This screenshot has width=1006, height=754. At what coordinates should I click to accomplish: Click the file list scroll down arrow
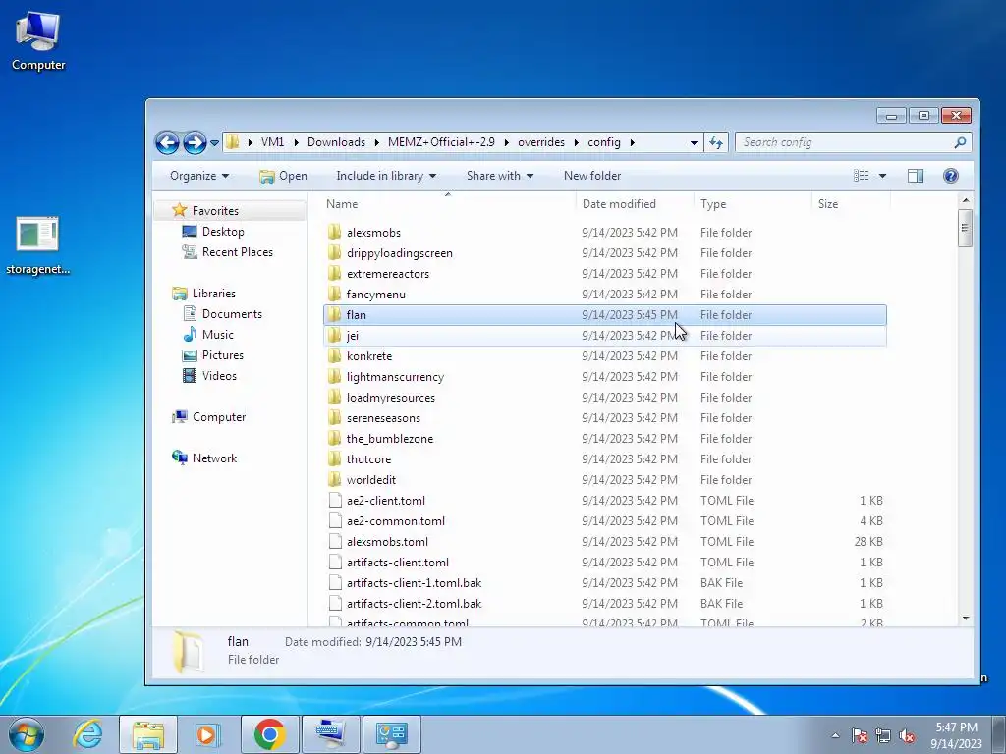coord(966,619)
